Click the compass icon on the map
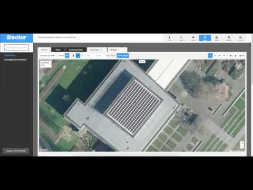Viewport: 253px width, 190px height. coord(239,66)
